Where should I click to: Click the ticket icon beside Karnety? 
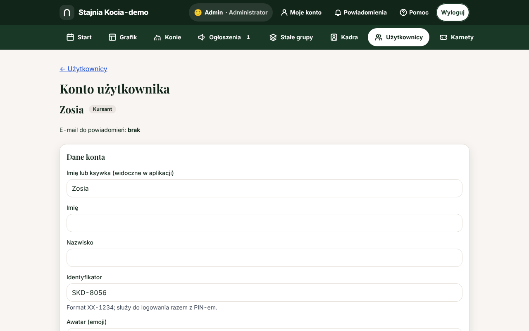tap(443, 37)
